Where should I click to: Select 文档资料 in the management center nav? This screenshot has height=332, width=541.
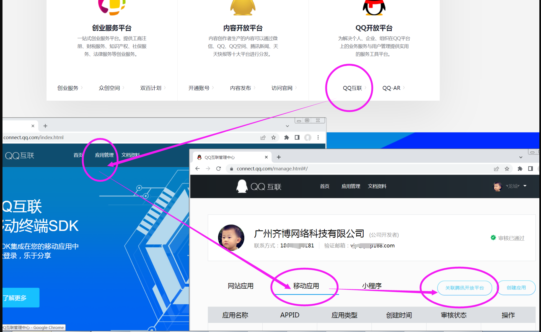coord(377,186)
